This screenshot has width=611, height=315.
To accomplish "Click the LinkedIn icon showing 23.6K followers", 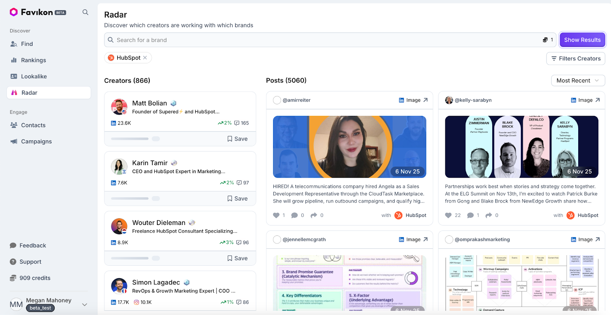I will click(113, 123).
